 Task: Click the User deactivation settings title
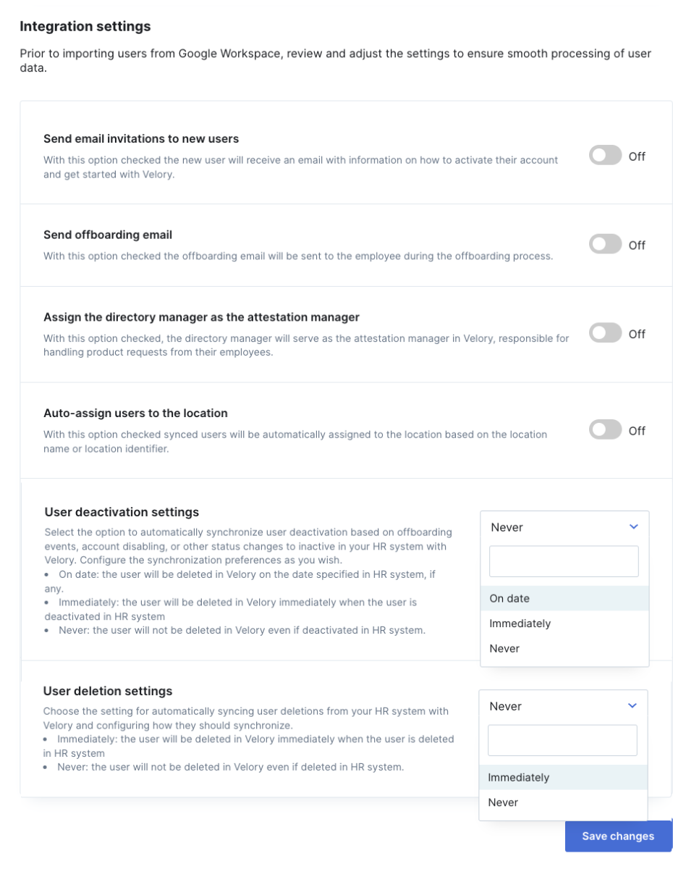click(122, 512)
